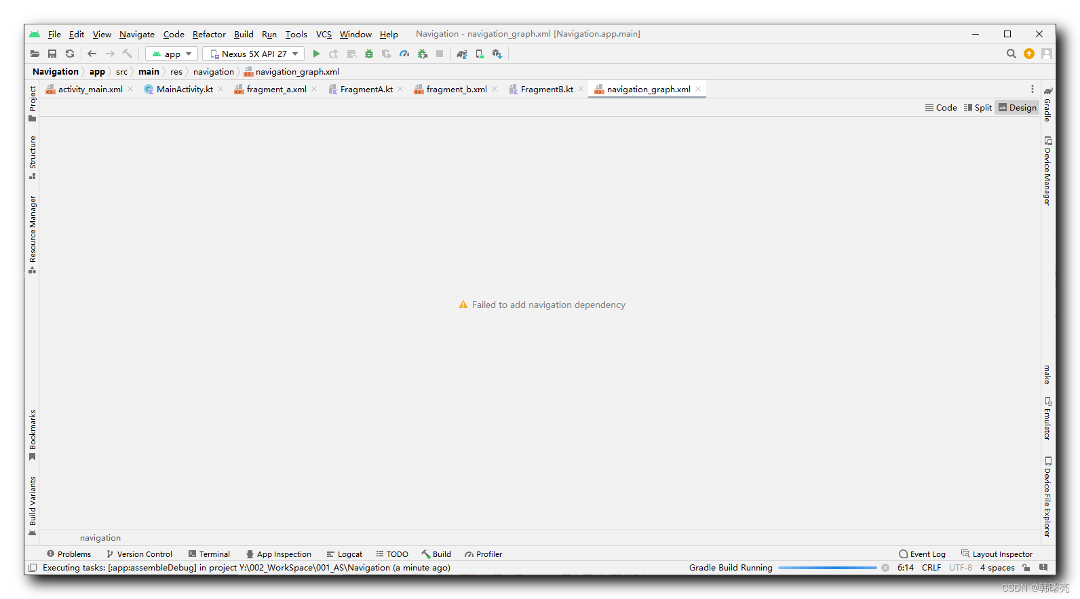Open the Gradle side panel

(1048, 104)
